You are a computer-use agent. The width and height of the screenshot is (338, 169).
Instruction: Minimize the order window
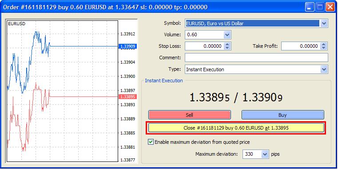pyautogui.click(x=310, y=7)
